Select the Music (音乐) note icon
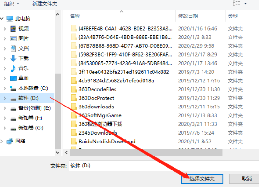Image resolution: width=259 pixels, height=187 pixels. point(13,68)
